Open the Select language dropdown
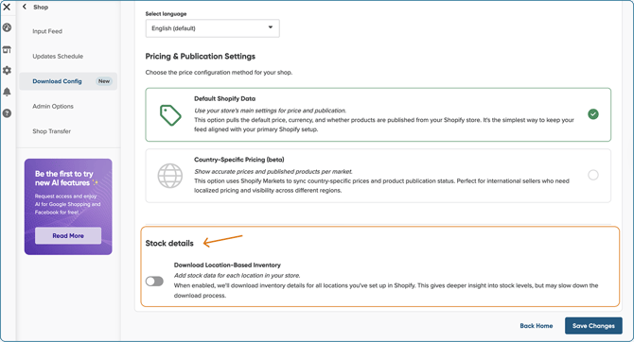The width and height of the screenshot is (634, 342). [213, 28]
